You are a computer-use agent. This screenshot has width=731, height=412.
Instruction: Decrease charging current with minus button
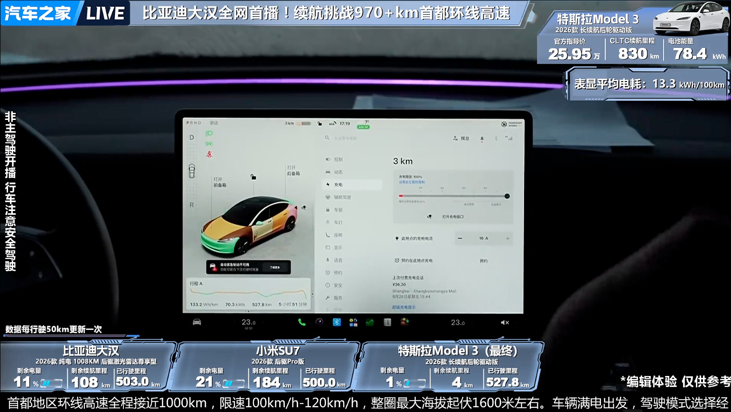tap(459, 238)
